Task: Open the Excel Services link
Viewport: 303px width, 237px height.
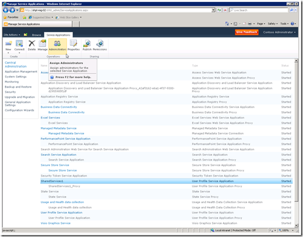Action: point(50,118)
